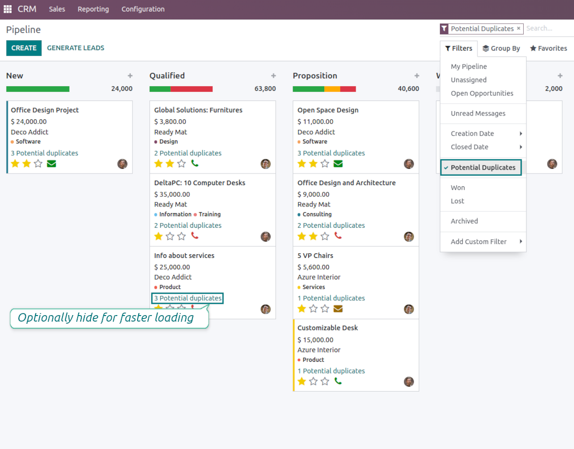Open the apps grid menu icon

click(8, 9)
